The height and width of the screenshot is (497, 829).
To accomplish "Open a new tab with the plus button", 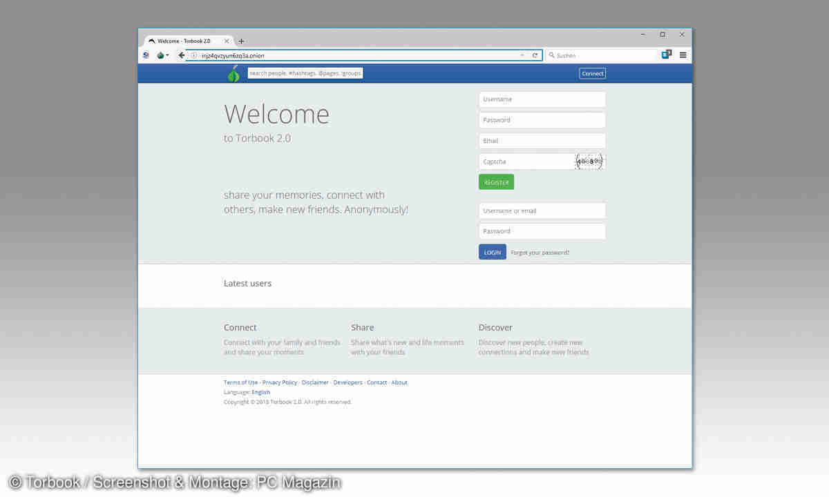I will 241,41.
